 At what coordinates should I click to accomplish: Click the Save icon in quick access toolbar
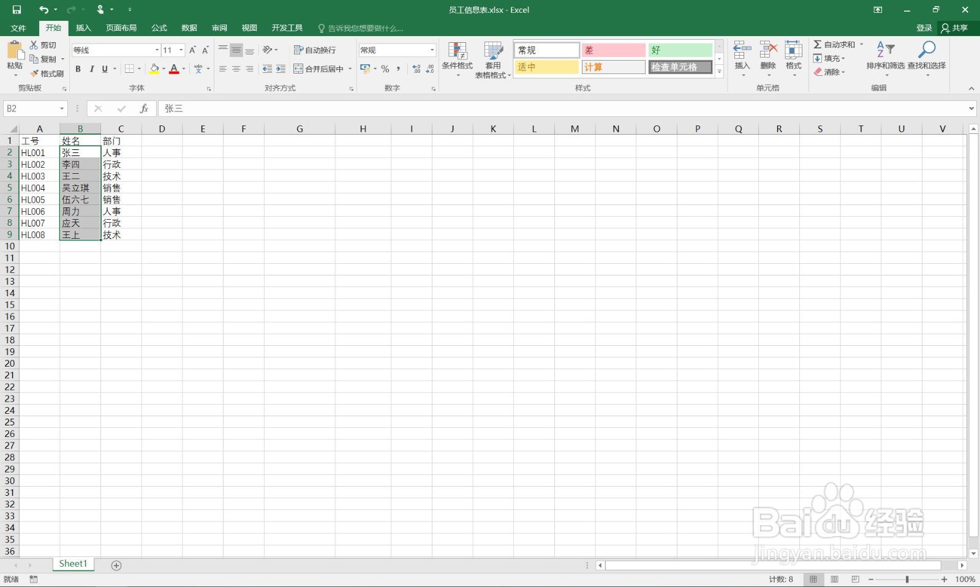coord(17,10)
